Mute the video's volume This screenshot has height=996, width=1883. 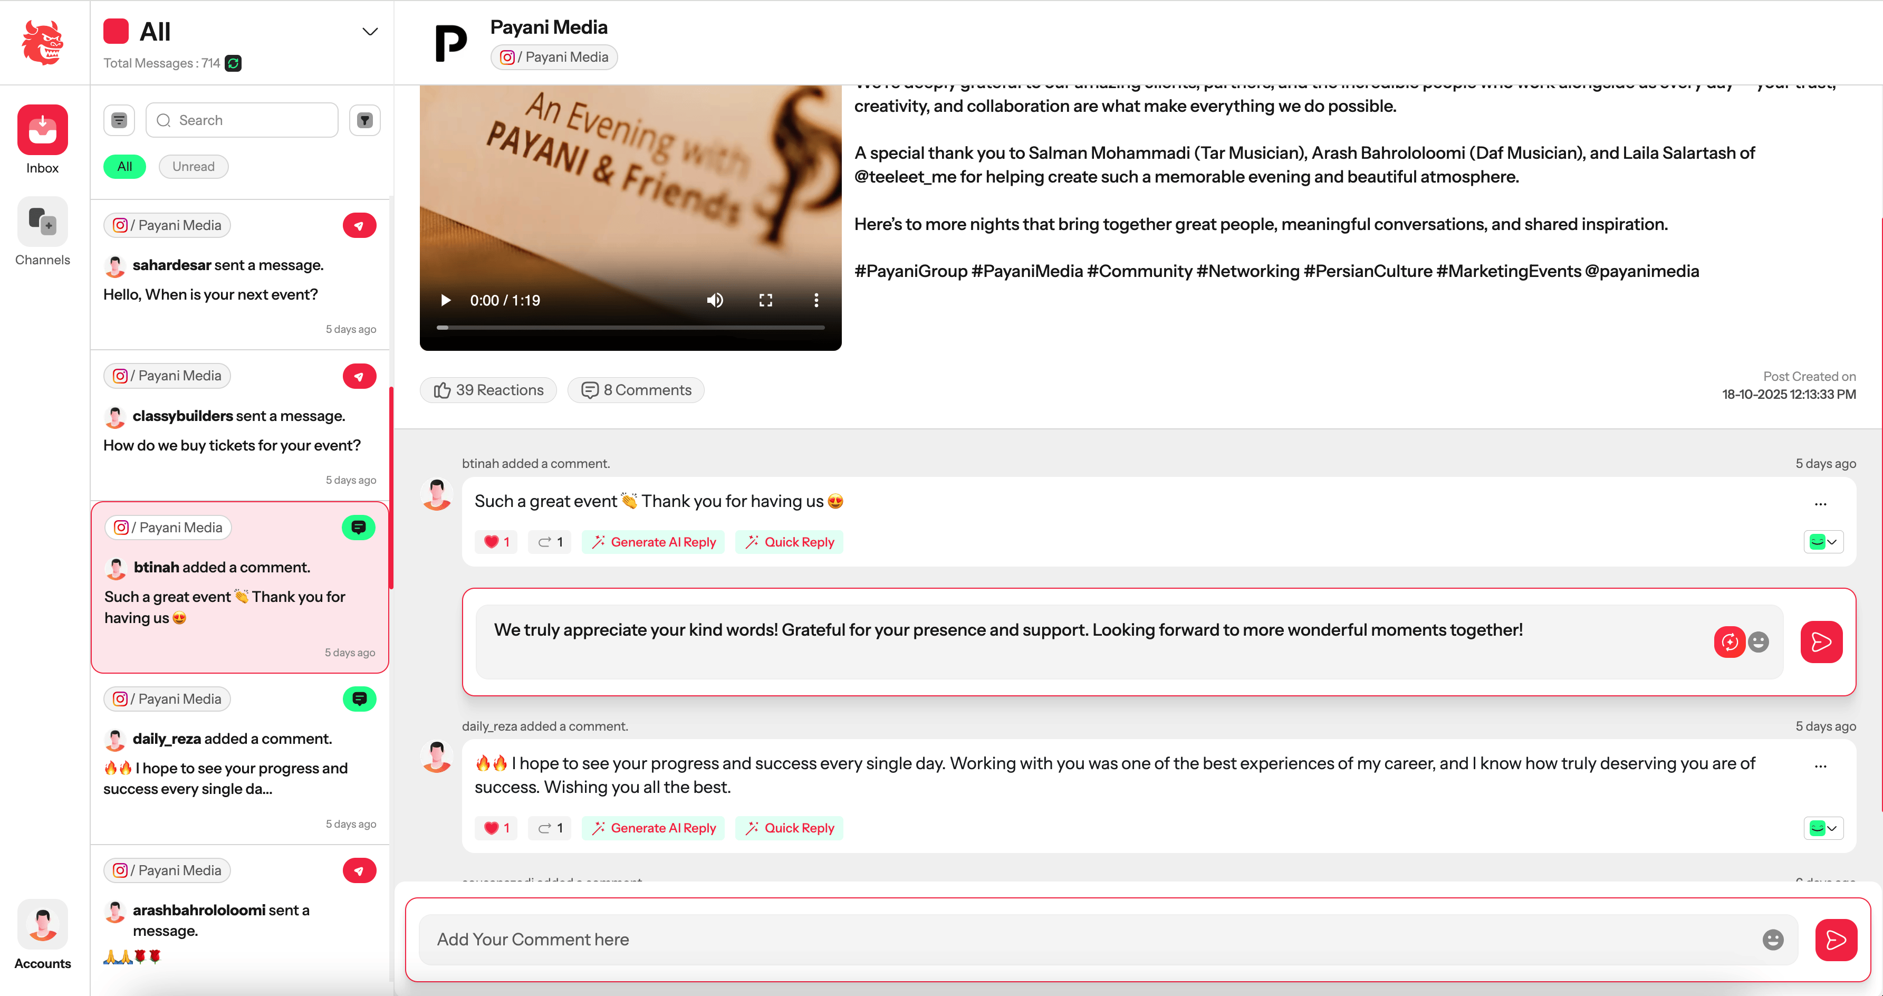715,301
